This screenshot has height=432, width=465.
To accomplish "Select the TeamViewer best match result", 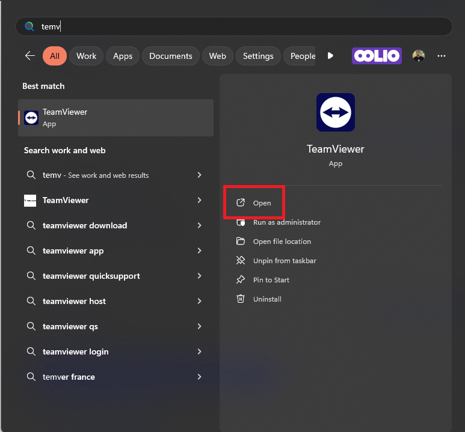I will pyautogui.click(x=115, y=118).
